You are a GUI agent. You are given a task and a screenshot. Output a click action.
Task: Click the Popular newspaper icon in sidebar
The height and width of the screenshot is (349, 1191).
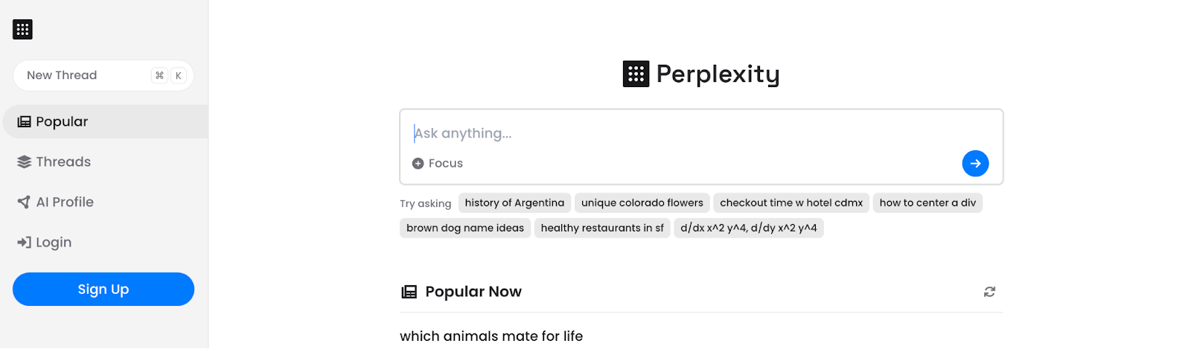tap(25, 122)
